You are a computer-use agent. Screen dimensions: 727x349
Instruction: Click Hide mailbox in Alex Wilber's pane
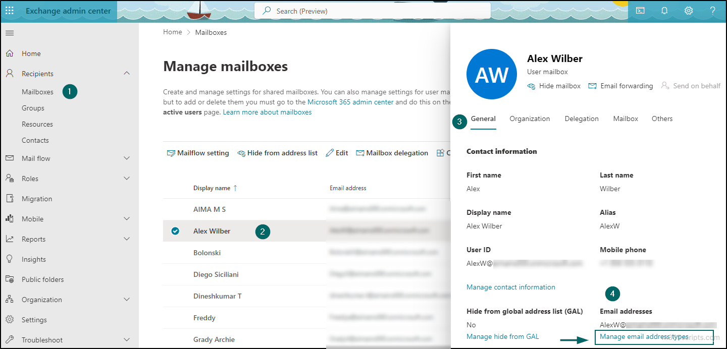[x=554, y=86]
